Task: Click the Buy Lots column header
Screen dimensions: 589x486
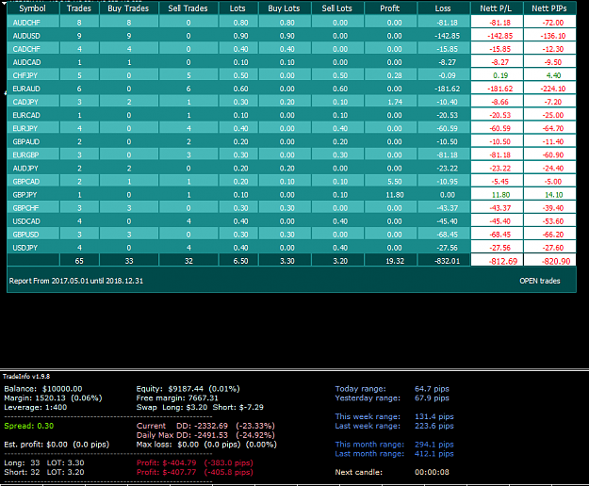Action: point(285,8)
